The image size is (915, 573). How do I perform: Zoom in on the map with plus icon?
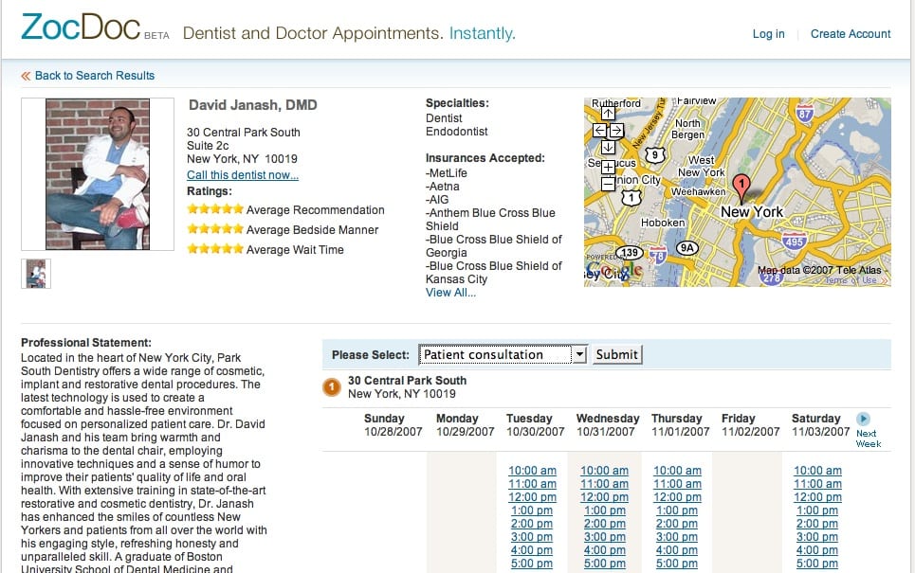click(x=608, y=168)
